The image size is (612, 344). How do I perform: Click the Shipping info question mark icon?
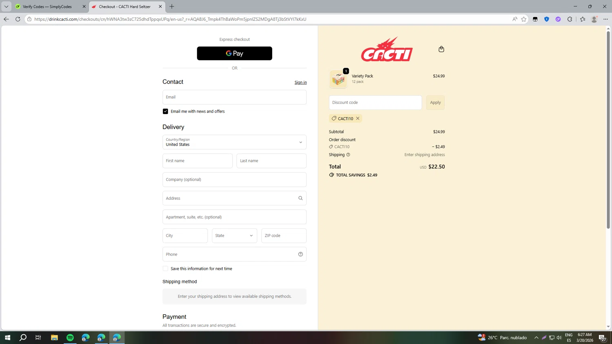coord(348,155)
